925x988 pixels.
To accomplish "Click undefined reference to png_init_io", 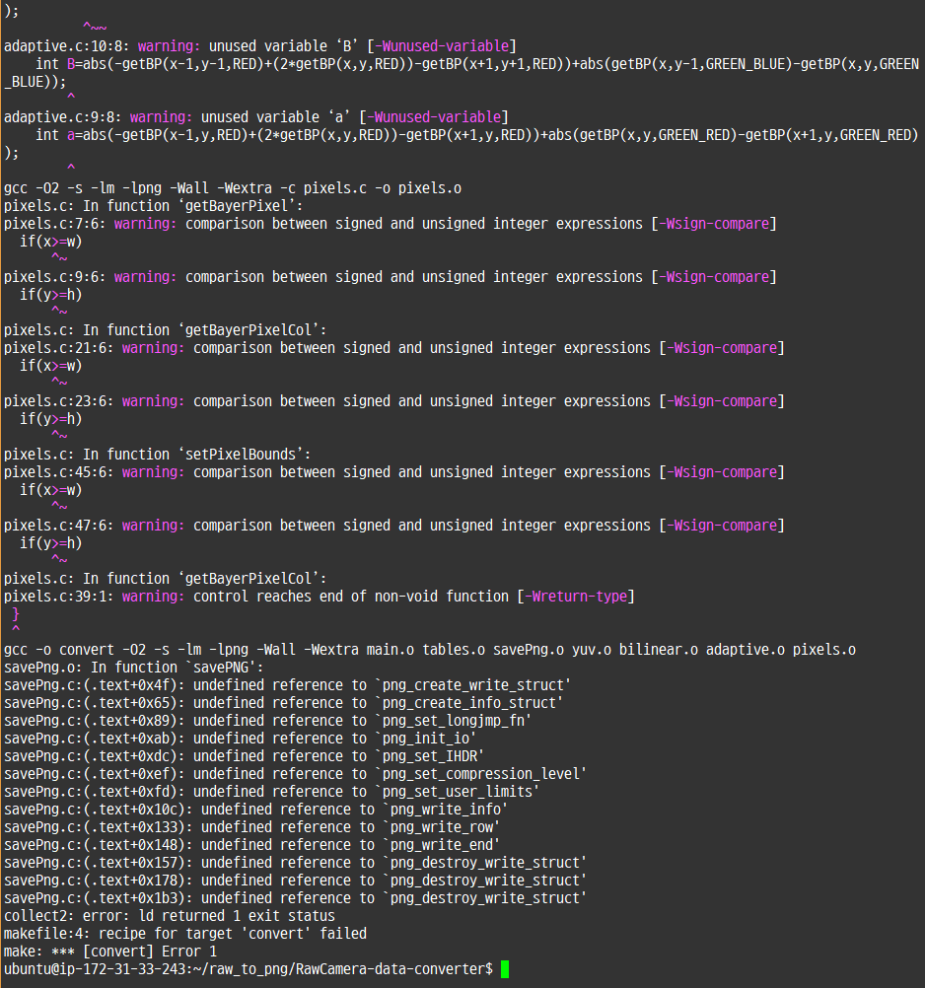I will 240,739.
